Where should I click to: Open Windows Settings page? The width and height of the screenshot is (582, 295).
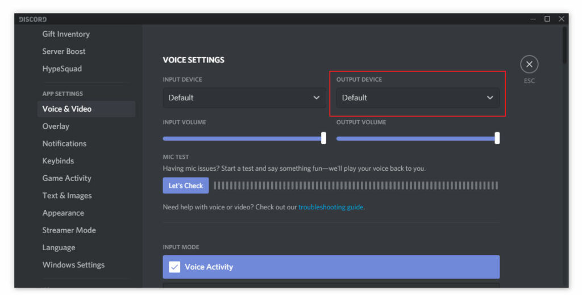coord(73,265)
